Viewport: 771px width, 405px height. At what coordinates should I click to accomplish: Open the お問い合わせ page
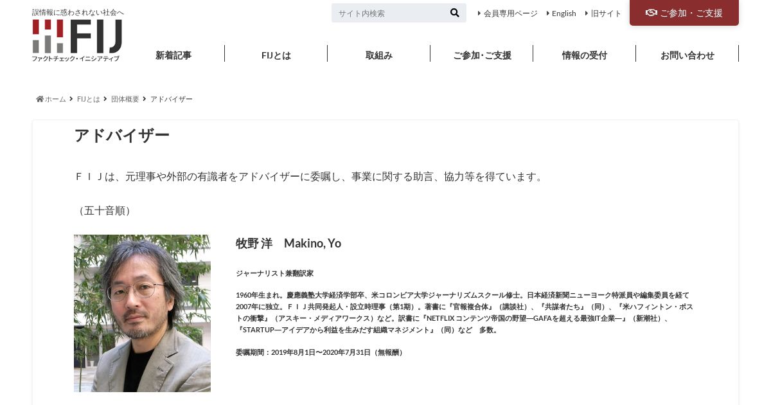pyautogui.click(x=687, y=55)
